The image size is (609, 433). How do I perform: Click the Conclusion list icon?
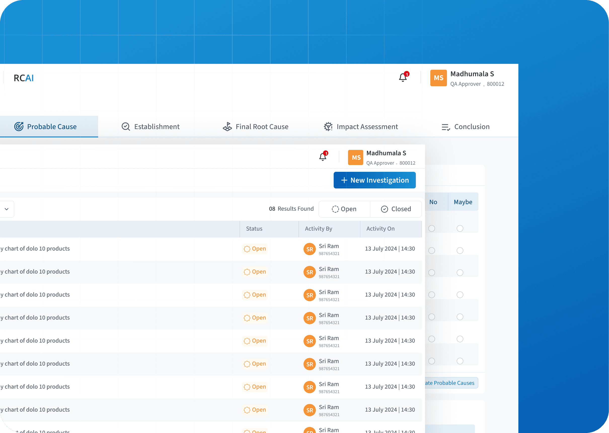(x=445, y=127)
